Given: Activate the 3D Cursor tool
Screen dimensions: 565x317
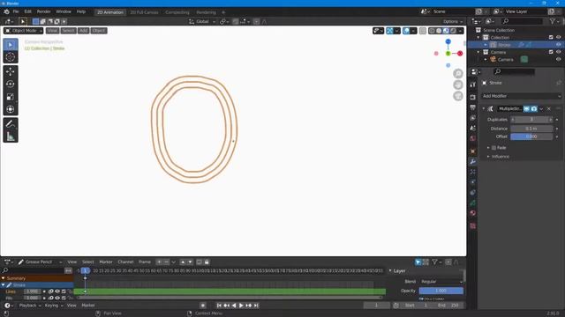Looking at the screenshot, I should coord(11,56).
